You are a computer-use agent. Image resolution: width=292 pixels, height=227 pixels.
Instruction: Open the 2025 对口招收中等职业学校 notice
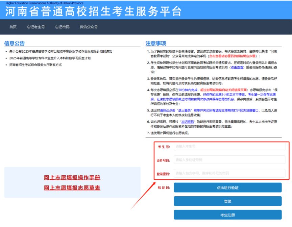pos(61,52)
